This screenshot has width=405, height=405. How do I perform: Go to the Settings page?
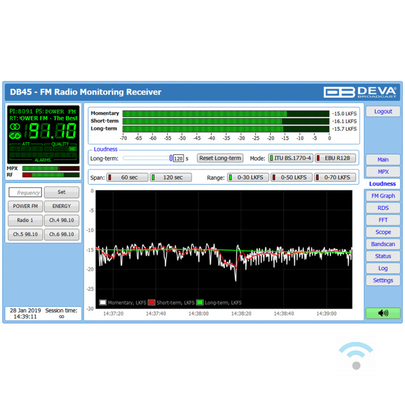pyautogui.click(x=383, y=281)
